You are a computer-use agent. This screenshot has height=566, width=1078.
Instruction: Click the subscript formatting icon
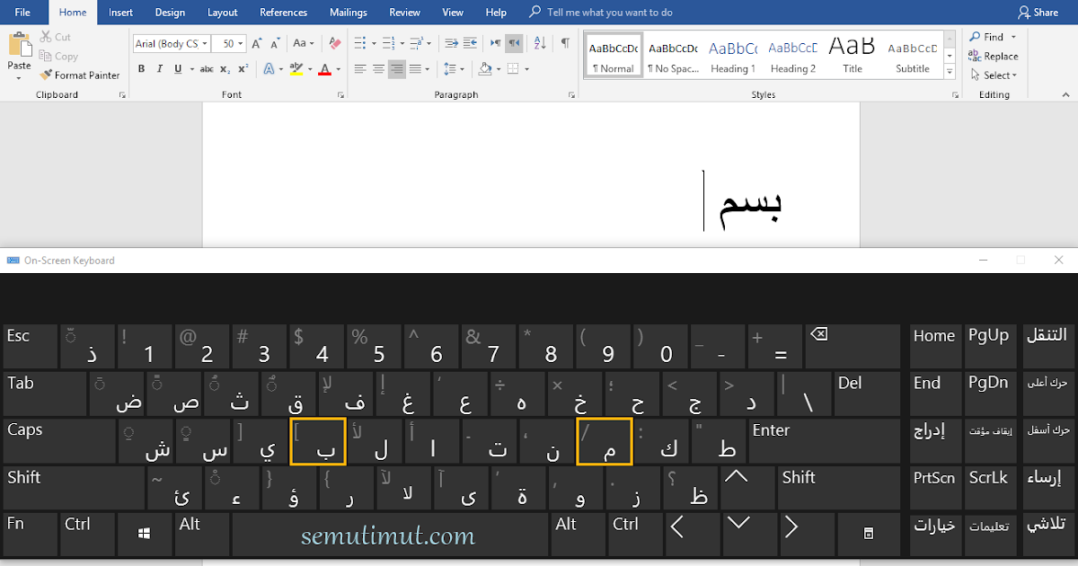(x=224, y=67)
